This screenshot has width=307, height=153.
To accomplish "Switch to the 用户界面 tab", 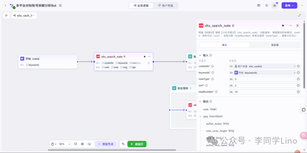I will click(x=166, y=5).
